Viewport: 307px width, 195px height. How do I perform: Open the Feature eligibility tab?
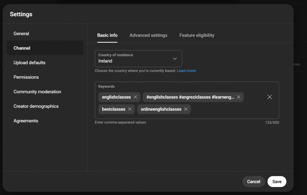[x=197, y=35]
